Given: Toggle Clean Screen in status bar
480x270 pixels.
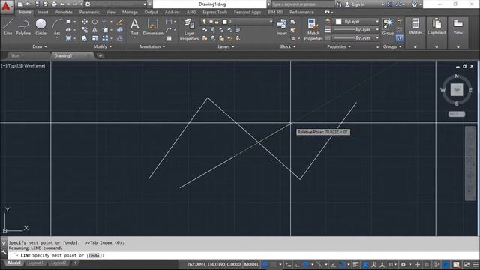Looking at the screenshot, I should click(466, 264).
